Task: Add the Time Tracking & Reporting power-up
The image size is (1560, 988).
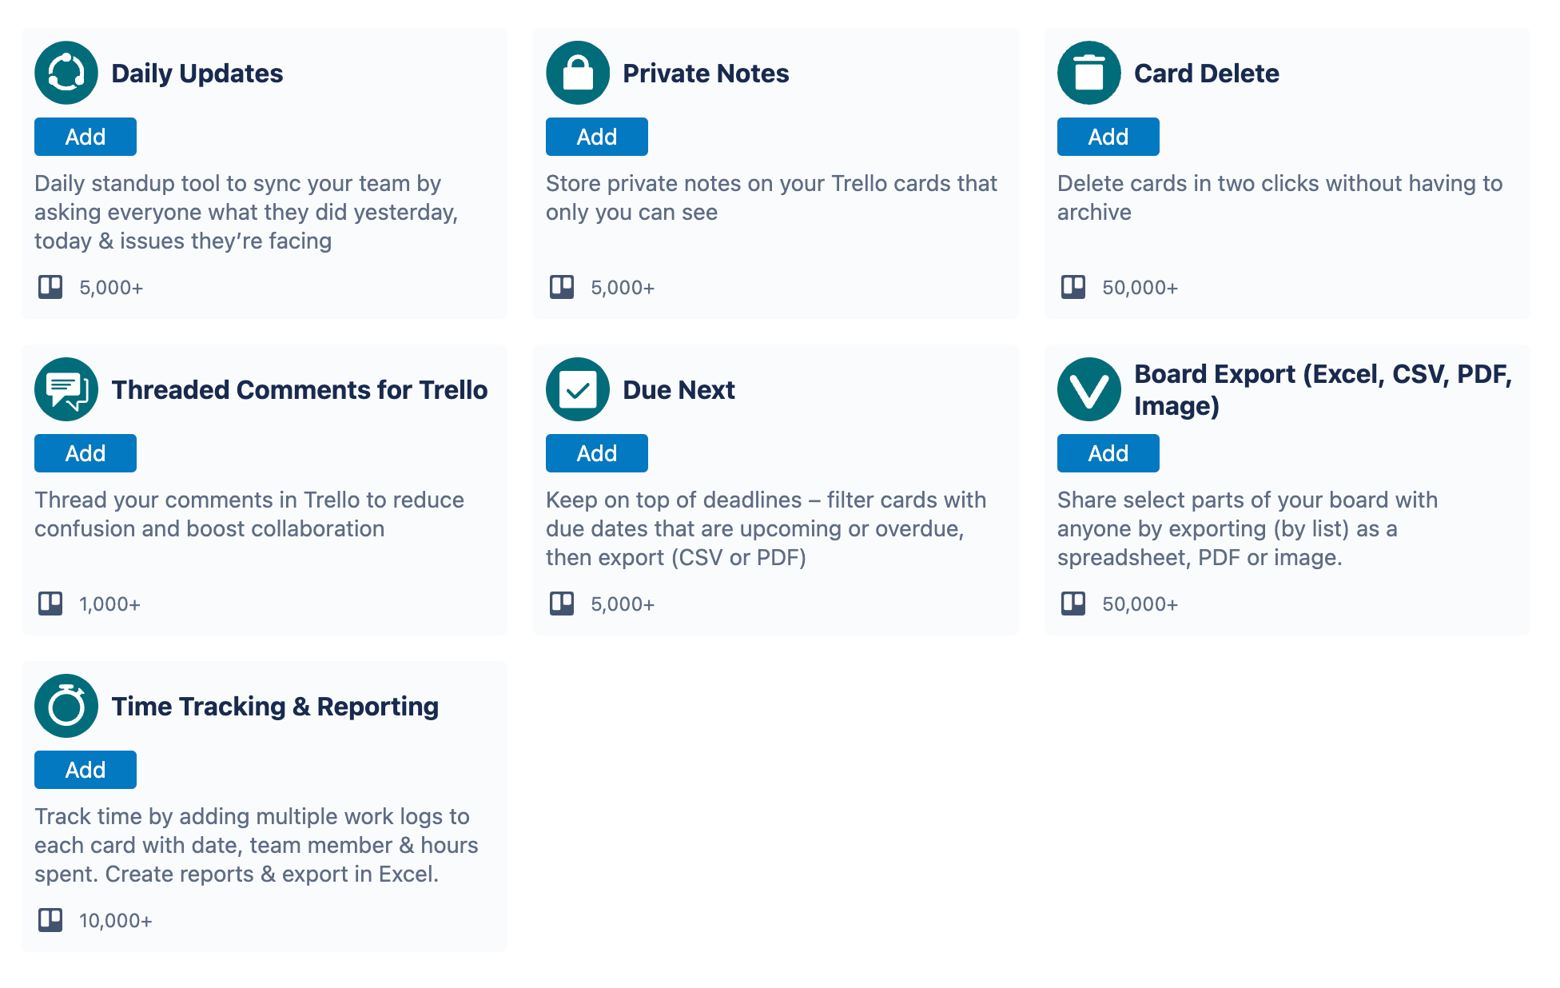Action: pos(85,770)
